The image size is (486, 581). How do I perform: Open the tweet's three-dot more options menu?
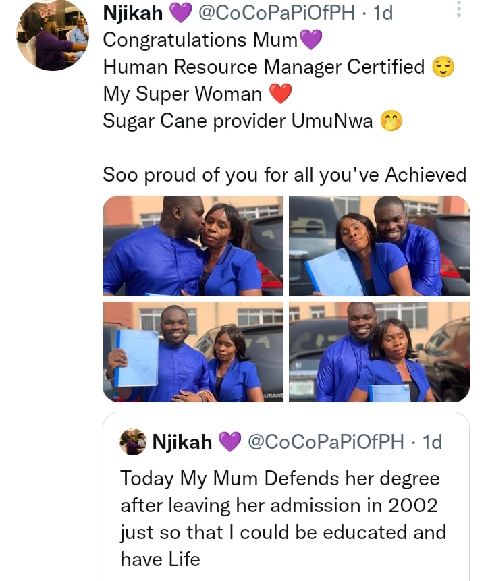point(459,9)
